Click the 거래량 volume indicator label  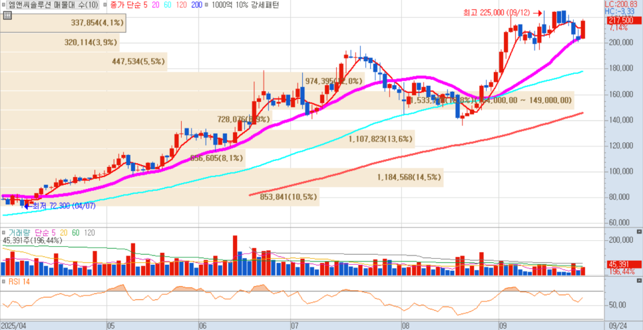tap(21, 233)
